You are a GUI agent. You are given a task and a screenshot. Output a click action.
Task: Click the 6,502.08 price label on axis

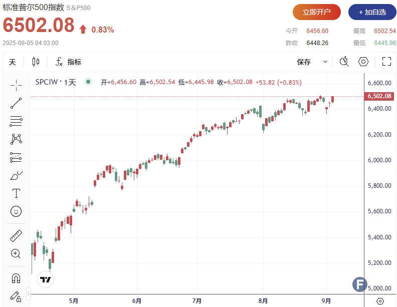tap(379, 96)
